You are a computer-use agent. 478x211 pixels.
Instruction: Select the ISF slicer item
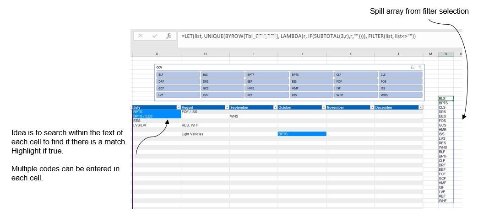(356, 88)
